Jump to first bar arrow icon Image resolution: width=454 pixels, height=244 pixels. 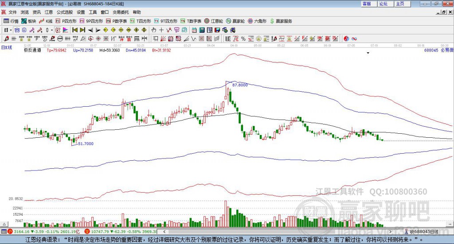pos(74,30)
